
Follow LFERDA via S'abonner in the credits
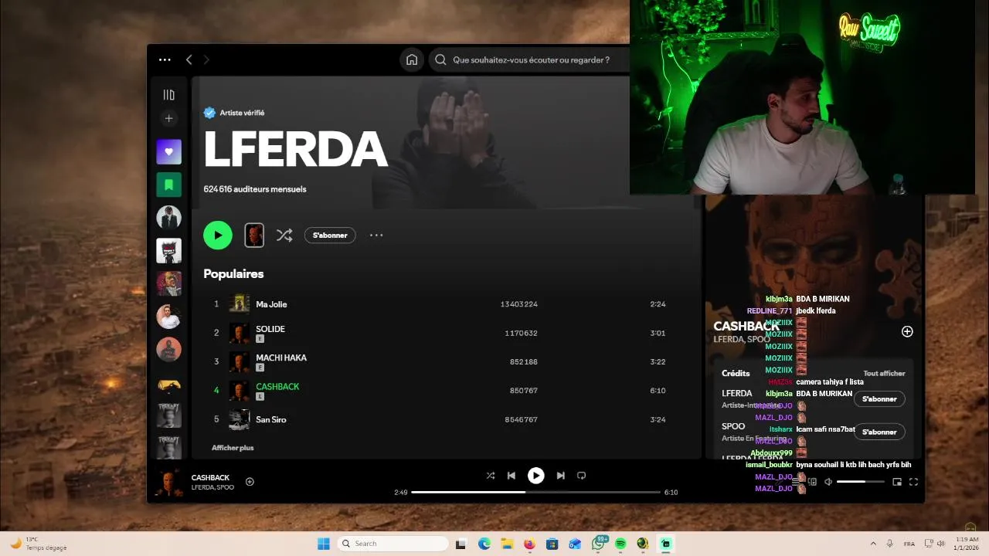[879, 399]
